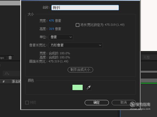Toggle the 预览 preview checkbox
Screen dimensions: 157x117
coord(27,103)
